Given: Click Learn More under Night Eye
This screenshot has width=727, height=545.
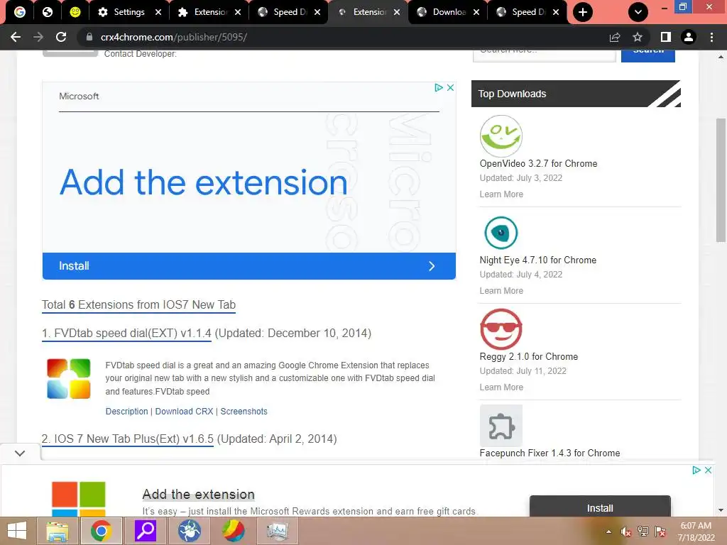Looking at the screenshot, I should pos(501,290).
